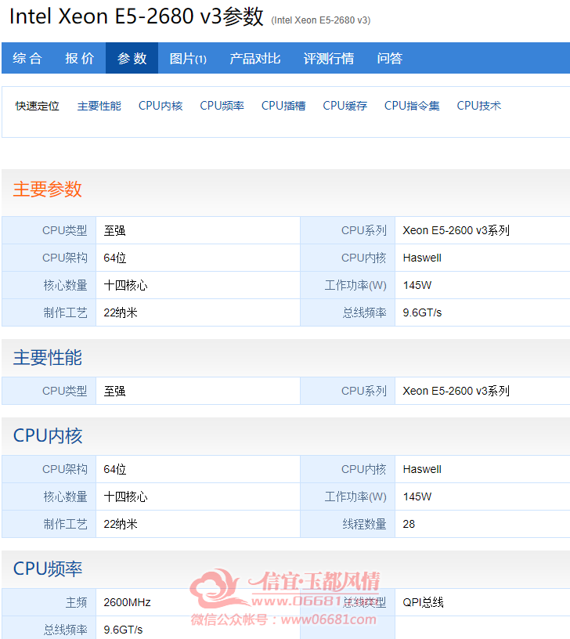Jump to CPU技术 quick link
The image size is (570, 639).
coord(478,106)
